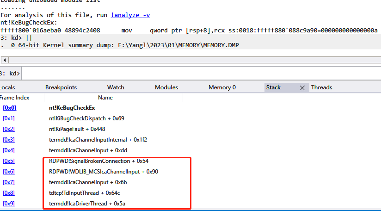The height and width of the screenshot is (211, 381).
Task: Open frame link [0x0]
Action: (x=9, y=108)
